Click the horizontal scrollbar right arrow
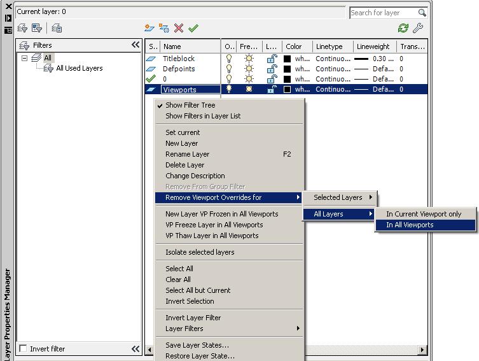The image size is (479, 361). point(422,350)
